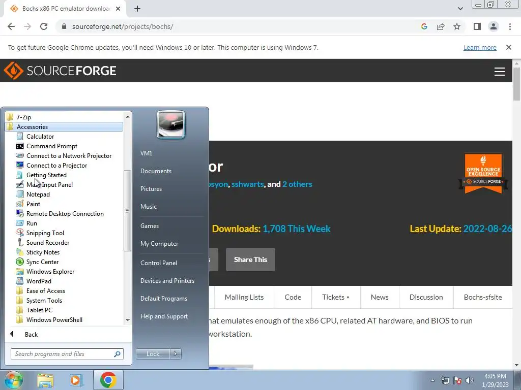Screen dimensions: 521x390
Task: Open the network tray icon
Action: [x=445, y=380]
